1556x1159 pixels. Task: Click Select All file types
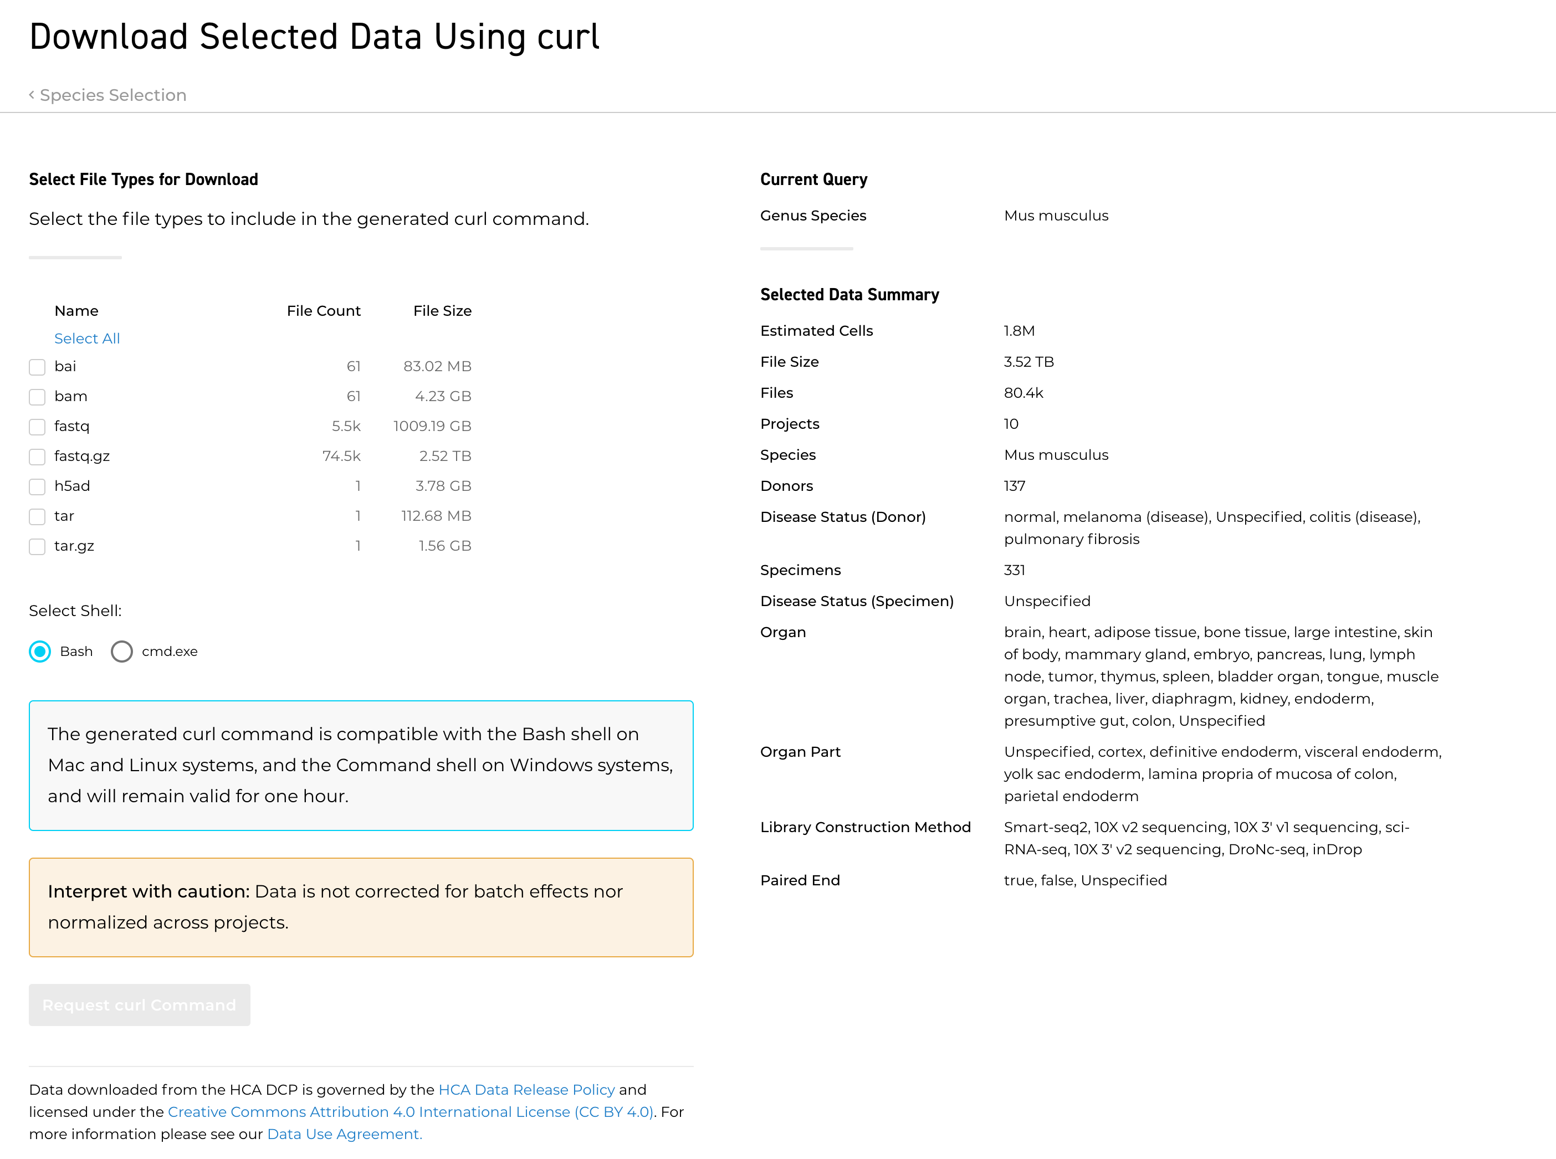click(x=87, y=338)
